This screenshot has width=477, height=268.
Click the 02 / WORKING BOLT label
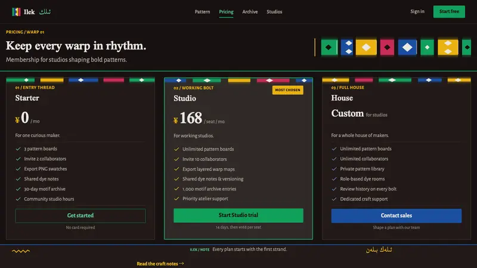click(193, 88)
